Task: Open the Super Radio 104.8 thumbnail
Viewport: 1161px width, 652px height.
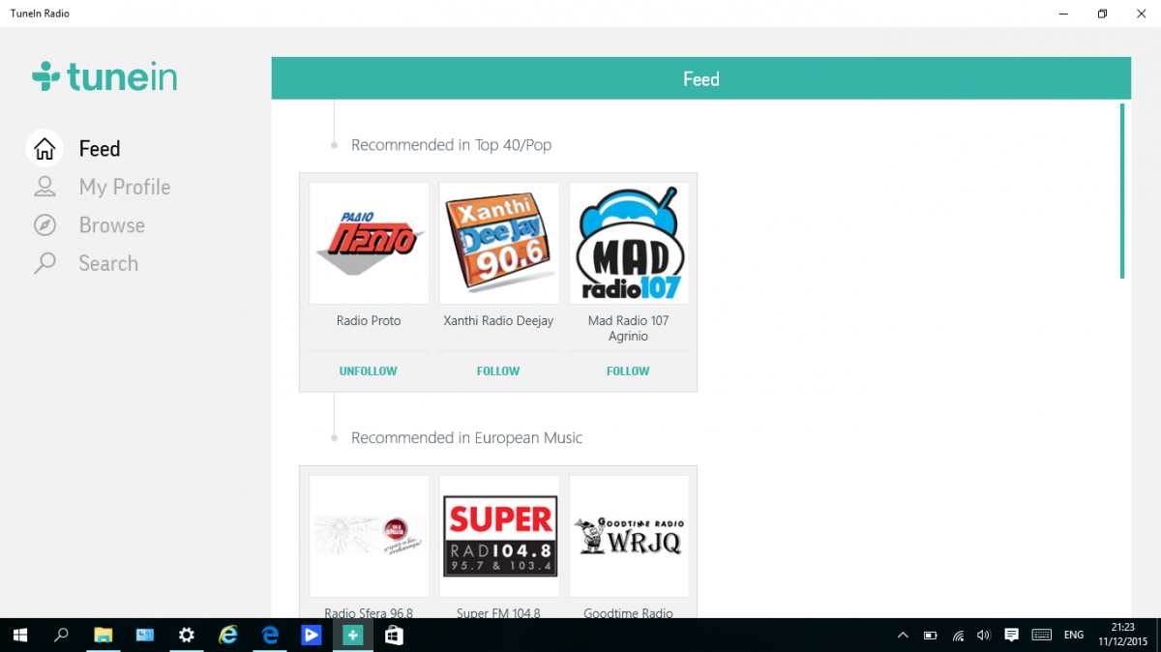Action: coord(499,536)
